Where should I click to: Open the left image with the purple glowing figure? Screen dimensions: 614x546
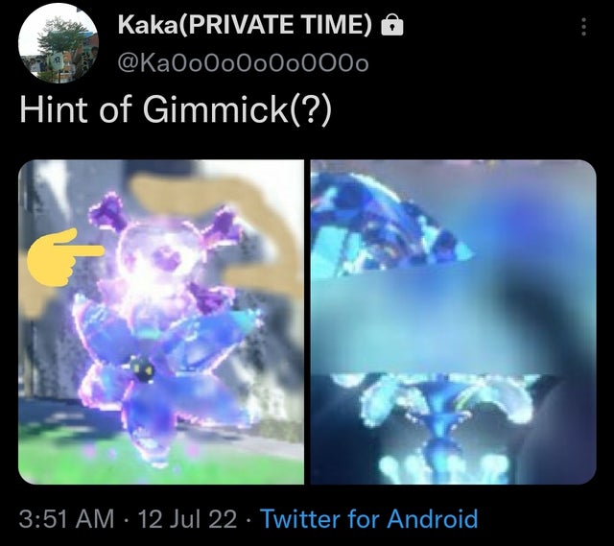(161, 322)
